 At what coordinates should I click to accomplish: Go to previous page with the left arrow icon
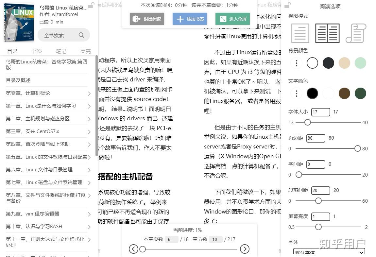[x=133, y=249]
